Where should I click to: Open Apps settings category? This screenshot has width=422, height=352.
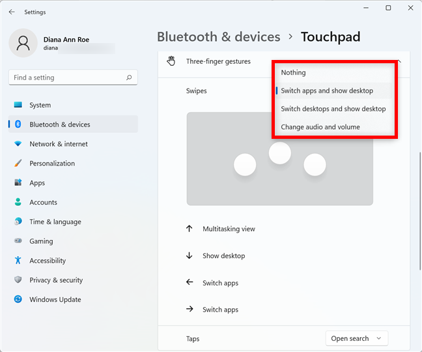73,183
